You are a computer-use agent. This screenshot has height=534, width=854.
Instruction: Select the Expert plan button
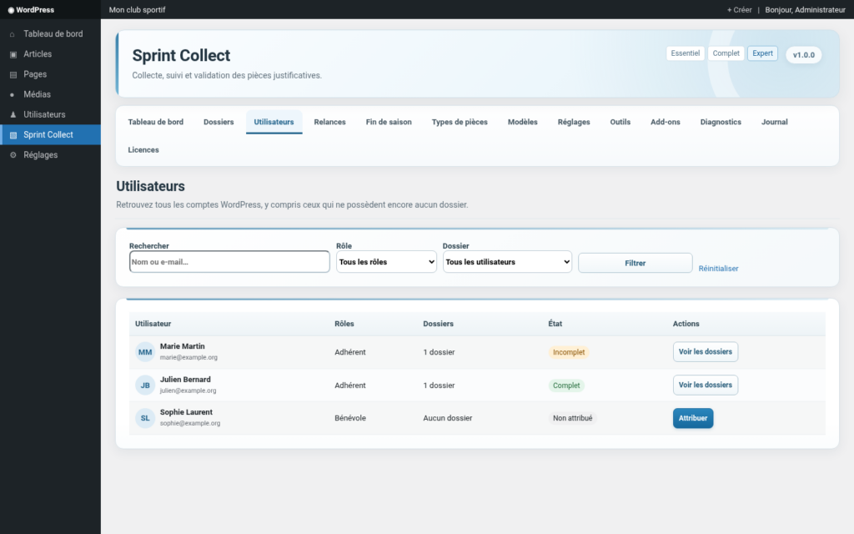point(762,53)
